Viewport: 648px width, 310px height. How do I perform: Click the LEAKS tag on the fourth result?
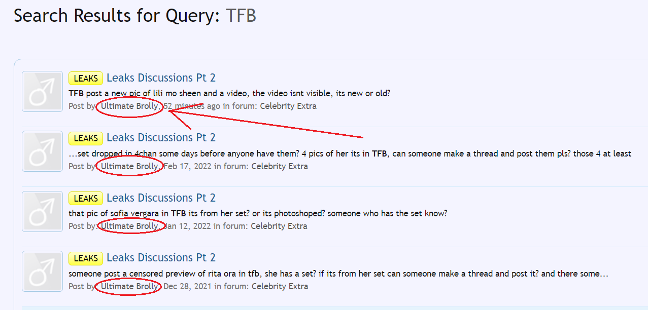coord(86,258)
